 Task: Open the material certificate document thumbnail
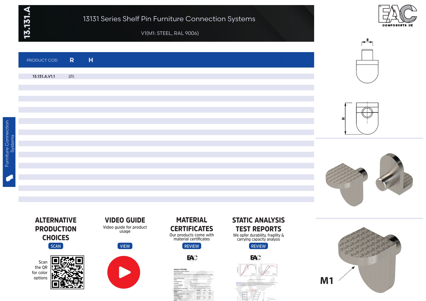[194, 285]
